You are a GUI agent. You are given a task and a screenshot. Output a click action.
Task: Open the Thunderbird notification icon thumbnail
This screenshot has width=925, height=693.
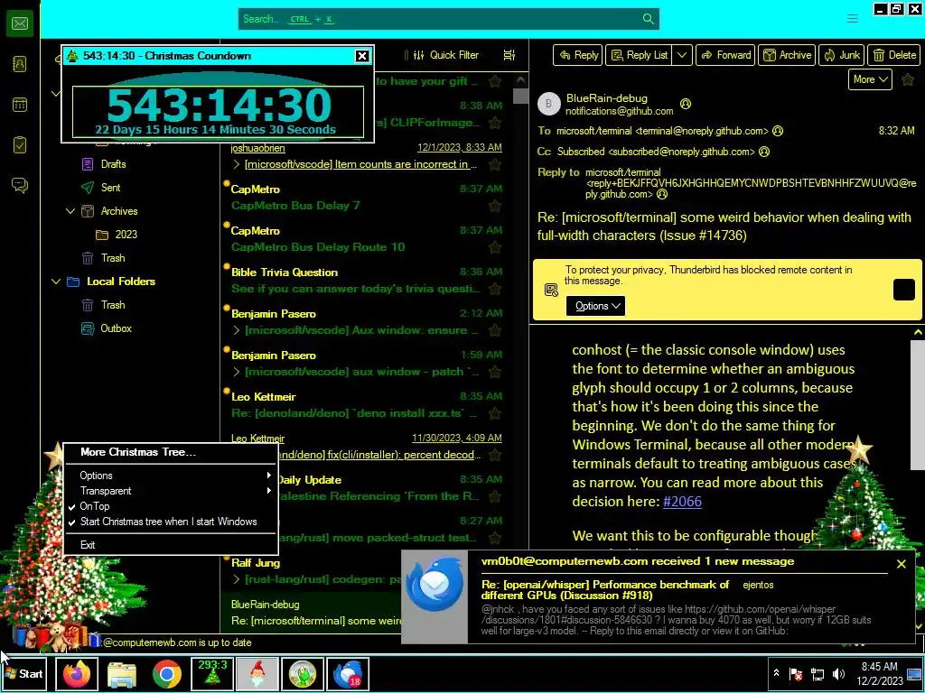coord(434,584)
